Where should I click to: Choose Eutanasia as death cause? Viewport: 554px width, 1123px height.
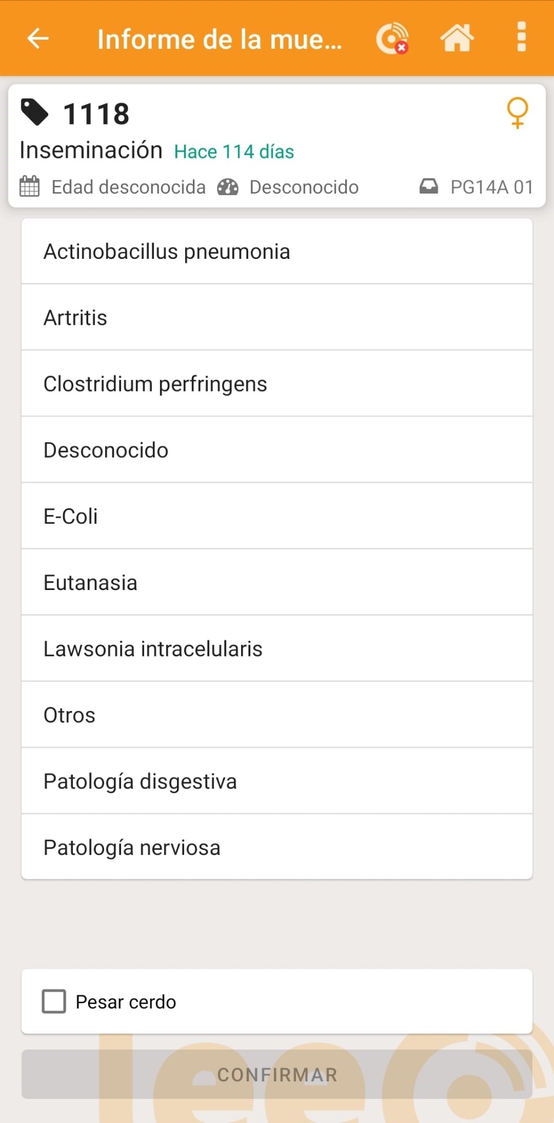click(277, 582)
